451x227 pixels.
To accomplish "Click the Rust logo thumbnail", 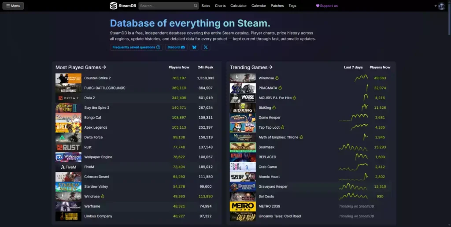I will [x=68, y=147].
